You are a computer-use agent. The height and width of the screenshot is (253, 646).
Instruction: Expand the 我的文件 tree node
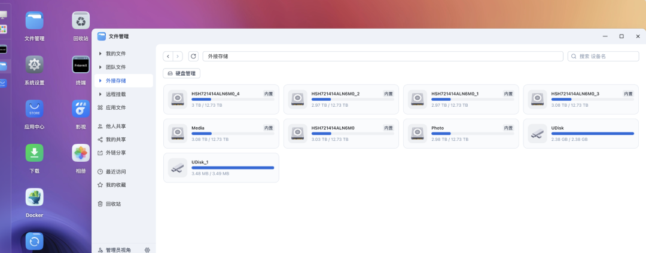[100, 54]
